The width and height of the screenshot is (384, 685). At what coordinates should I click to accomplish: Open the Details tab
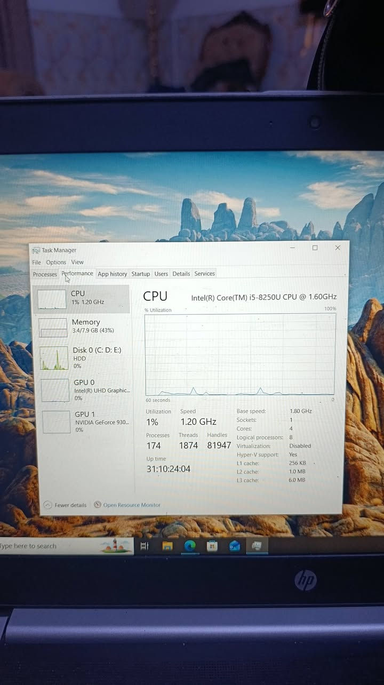click(x=181, y=274)
